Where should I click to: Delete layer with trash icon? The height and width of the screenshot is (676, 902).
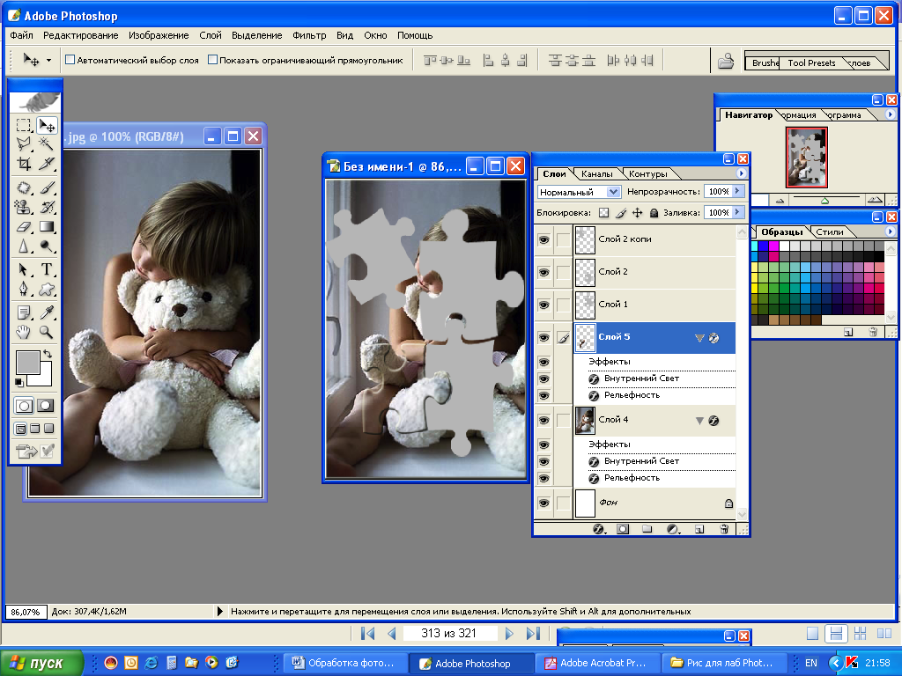724,529
